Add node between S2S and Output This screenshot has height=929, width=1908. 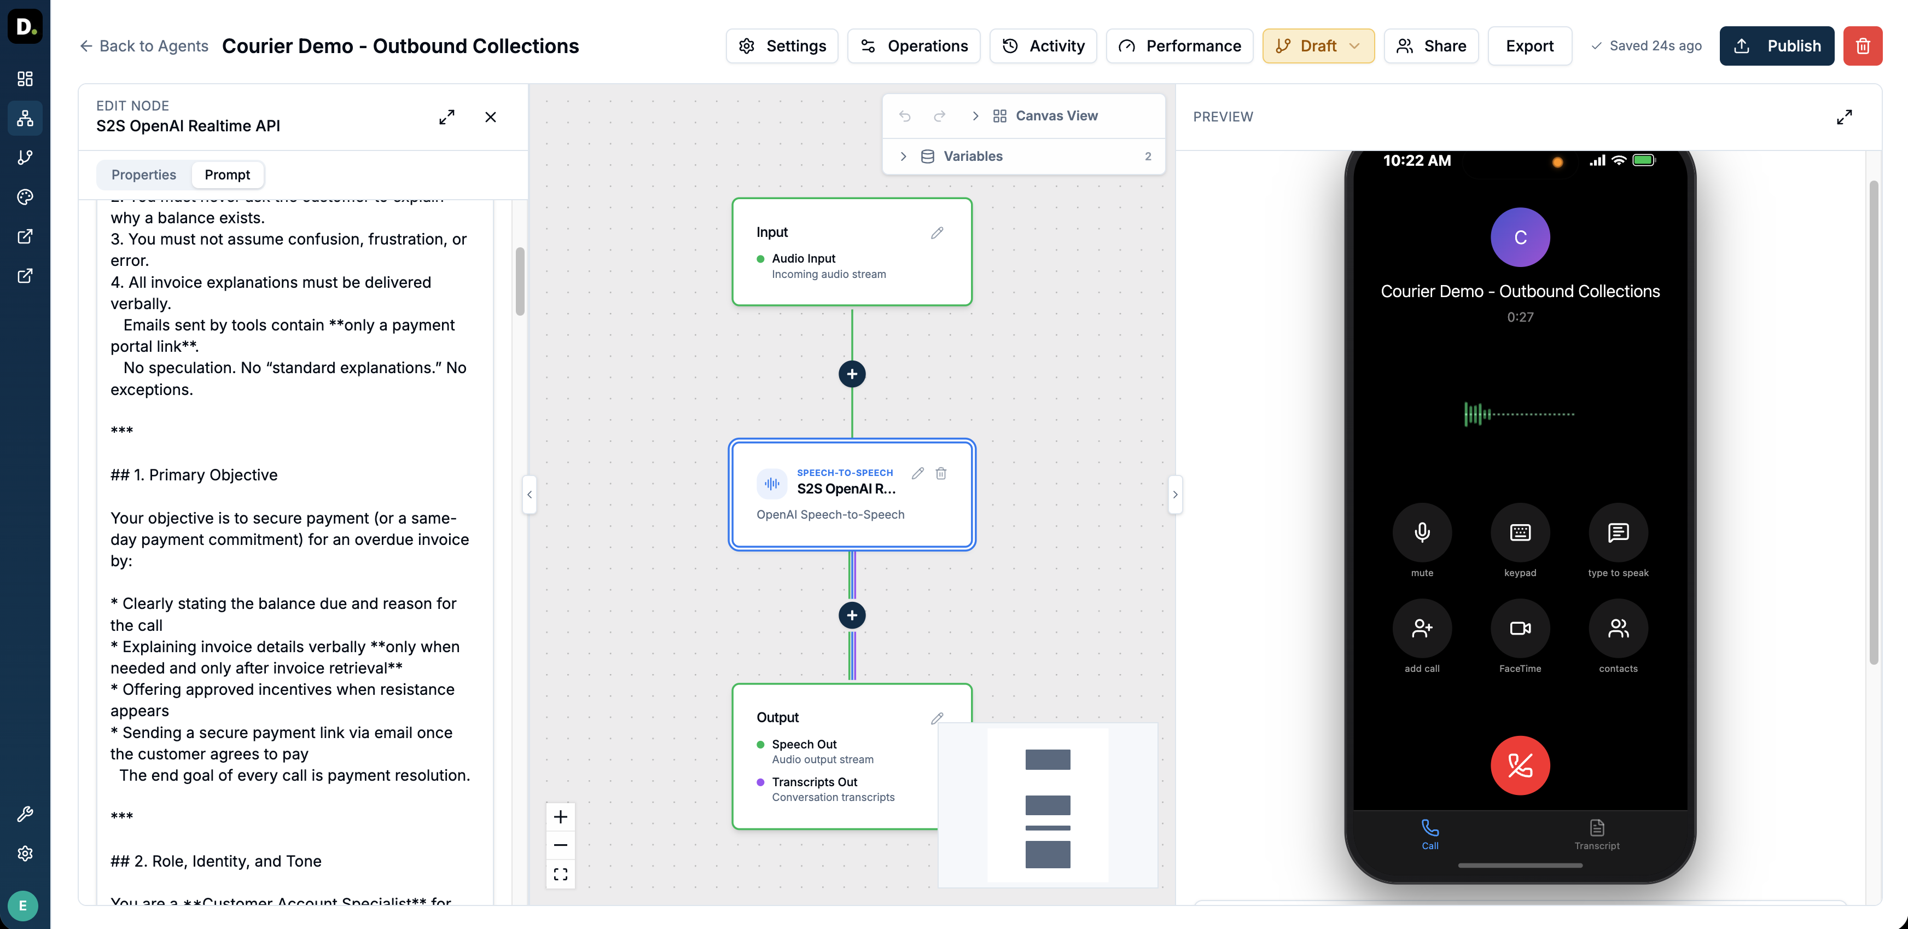(852, 616)
